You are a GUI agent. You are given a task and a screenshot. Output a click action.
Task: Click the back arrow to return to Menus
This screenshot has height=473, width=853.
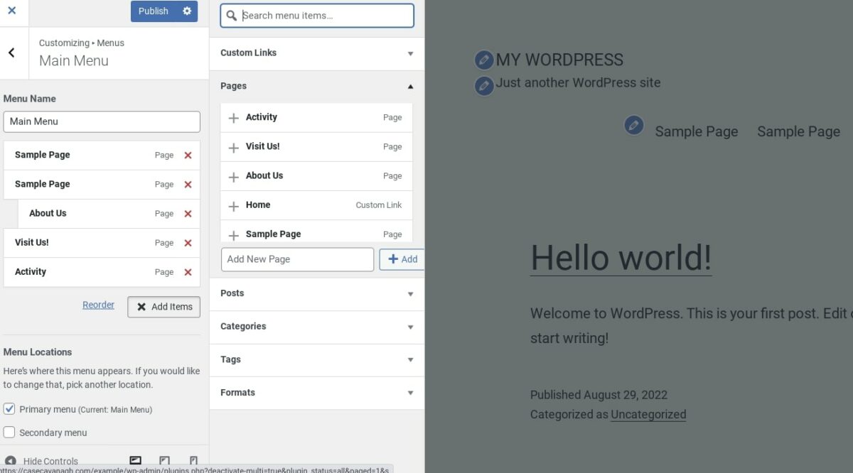(14, 53)
